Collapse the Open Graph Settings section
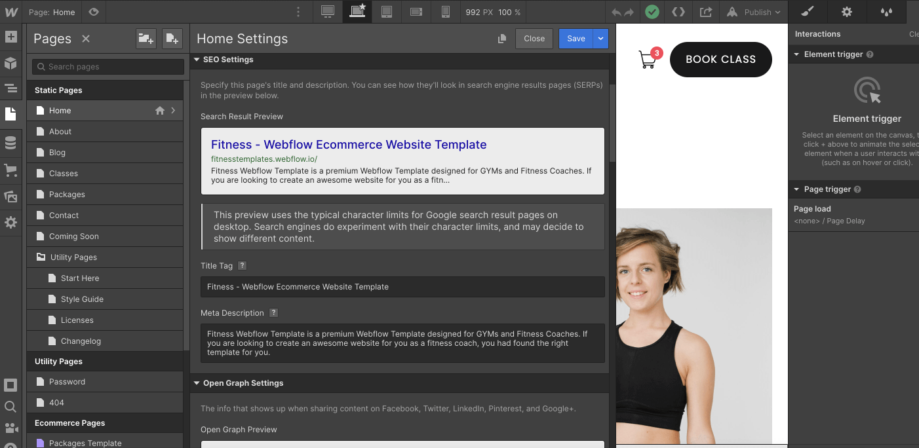Screen dimensions: 919x448 197,383
